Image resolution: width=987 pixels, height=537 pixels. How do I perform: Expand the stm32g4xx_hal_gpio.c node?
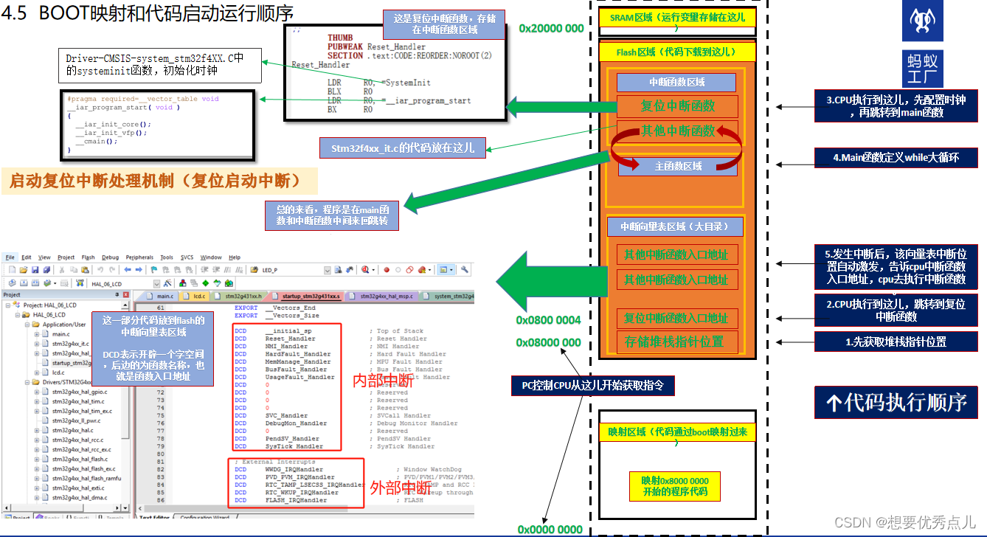point(37,392)
